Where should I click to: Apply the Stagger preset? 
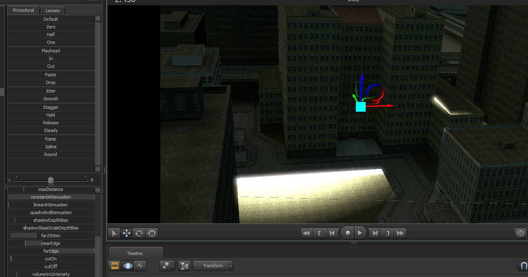(51, 107)
